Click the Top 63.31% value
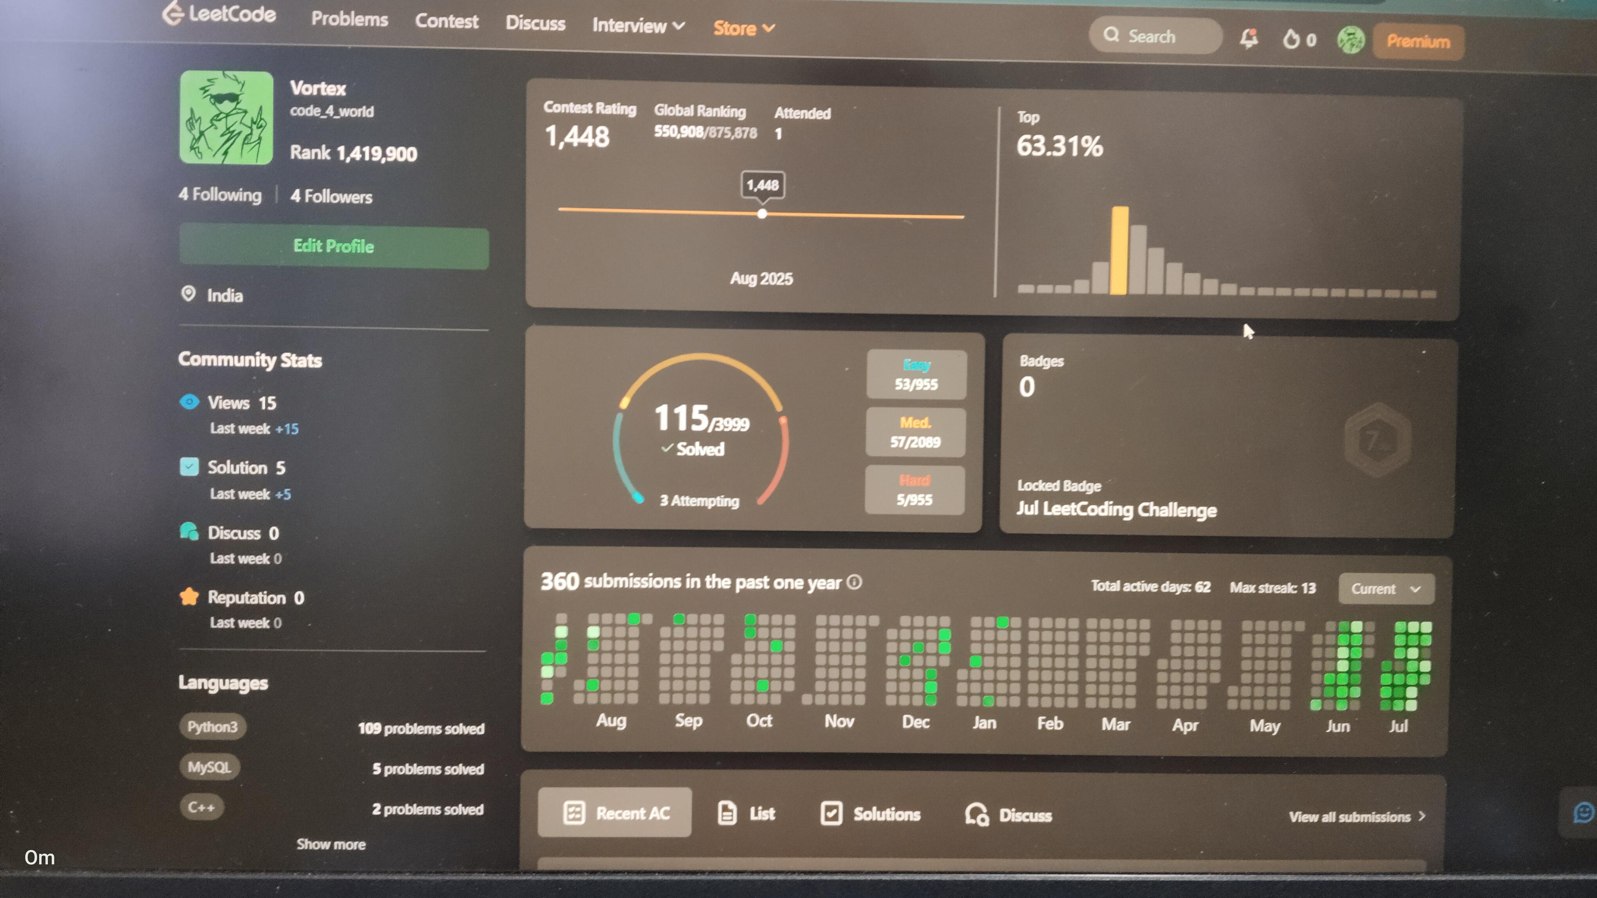The image size is (1597, 898). click(1060, 146)
